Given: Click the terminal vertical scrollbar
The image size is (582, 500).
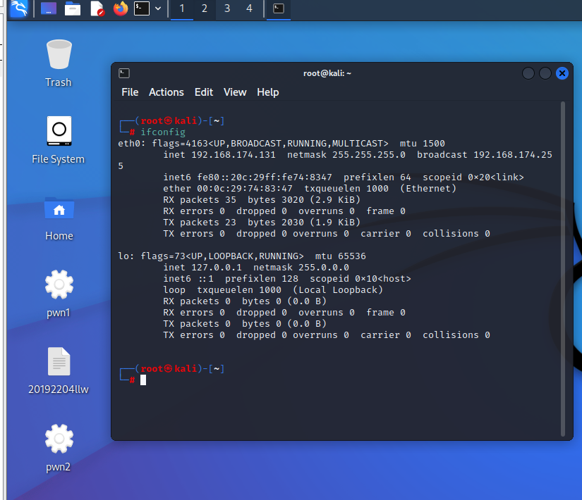Looking at the screenshot, I should coord(563,269).
